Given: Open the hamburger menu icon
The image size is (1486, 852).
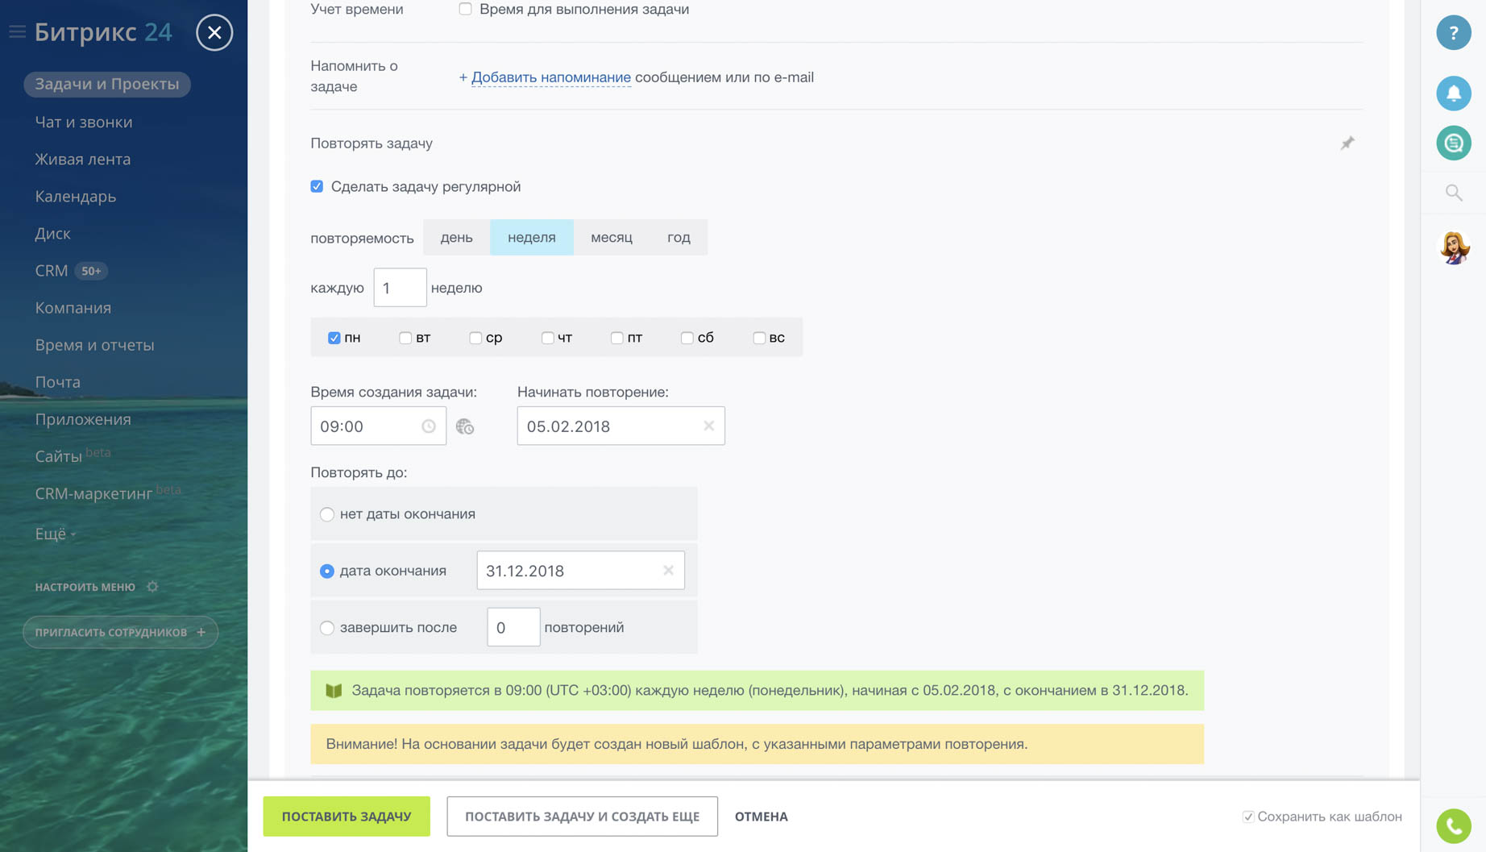Looking at the screenshot, I should tap(17, 32).
